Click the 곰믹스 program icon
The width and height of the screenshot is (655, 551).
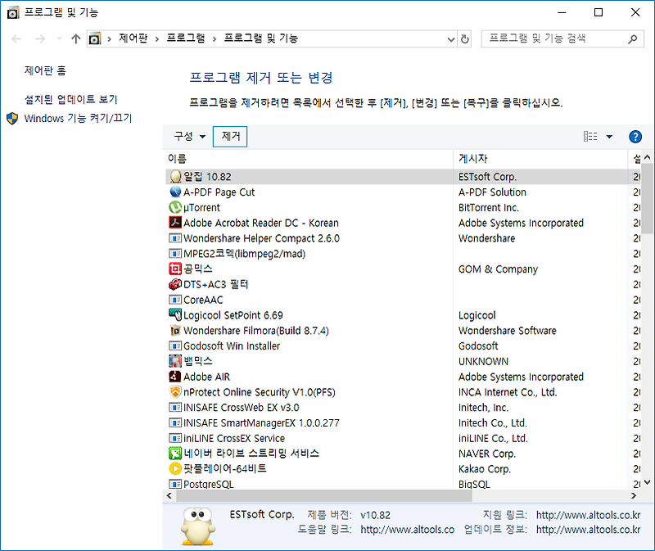[175, 269]
